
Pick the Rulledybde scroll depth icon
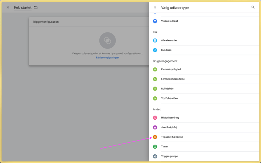(x=155, y=89)
